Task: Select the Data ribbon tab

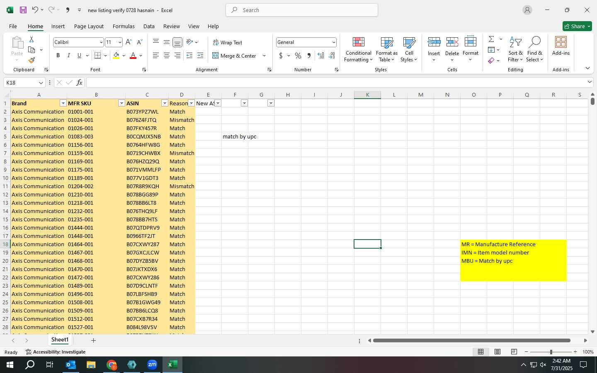Action: point(149,26)
